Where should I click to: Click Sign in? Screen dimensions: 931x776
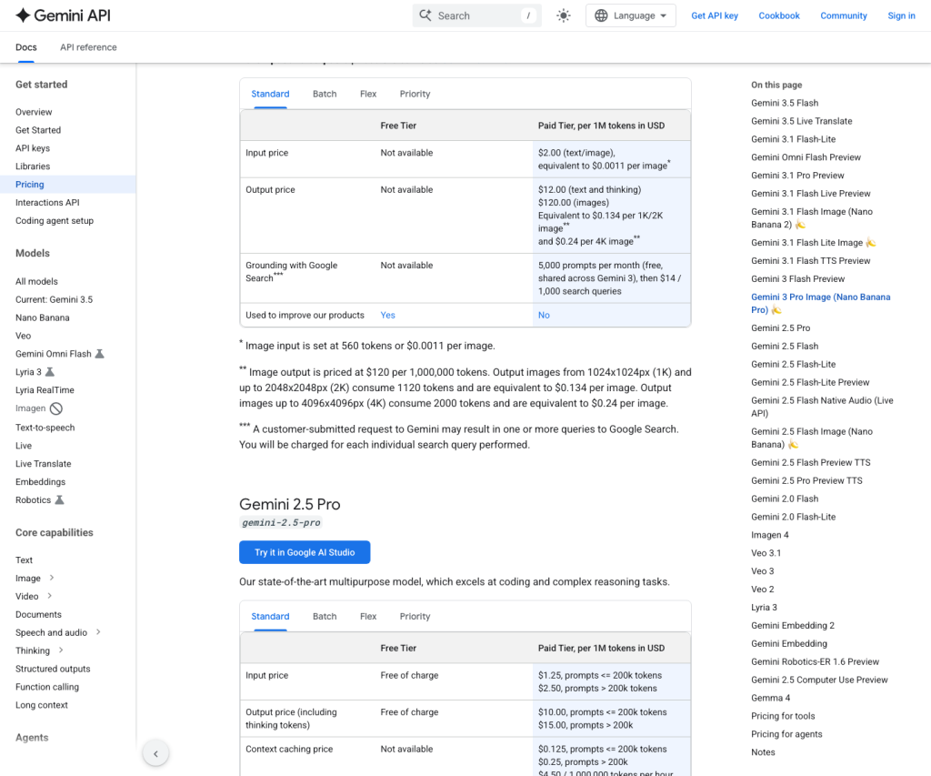tap(901, 15)
